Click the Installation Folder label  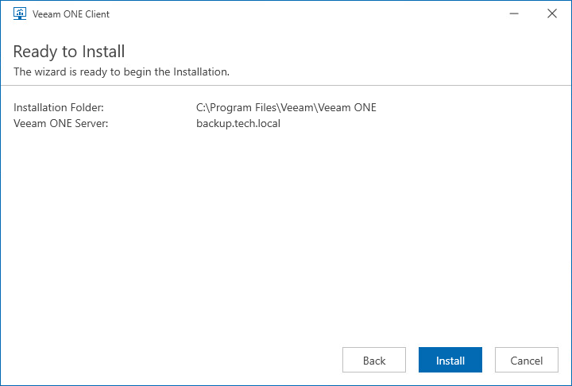click(59, 107)
